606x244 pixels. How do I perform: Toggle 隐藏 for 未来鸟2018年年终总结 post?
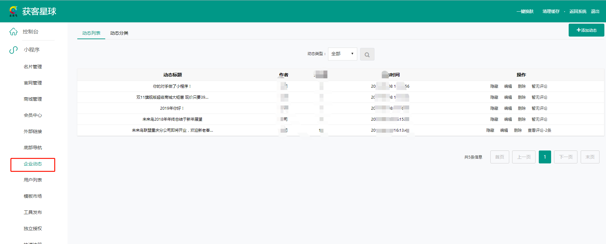494,119
